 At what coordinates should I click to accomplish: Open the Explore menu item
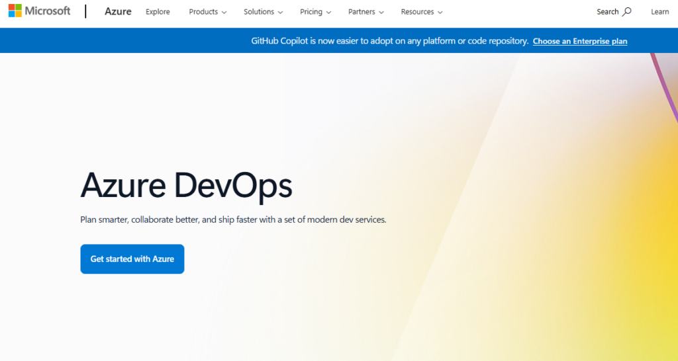[x=158, y=12]
